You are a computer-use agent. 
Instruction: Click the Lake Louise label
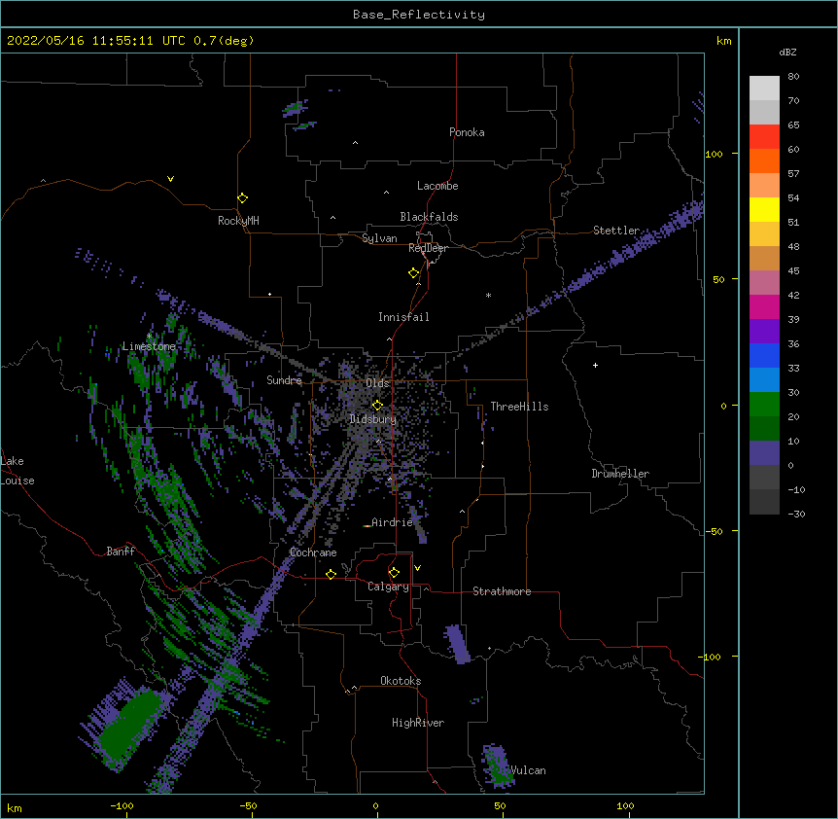pyautogui.click(x=17, y=471)
